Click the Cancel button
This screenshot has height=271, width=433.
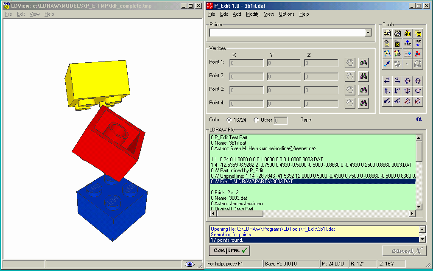[404, 251]
